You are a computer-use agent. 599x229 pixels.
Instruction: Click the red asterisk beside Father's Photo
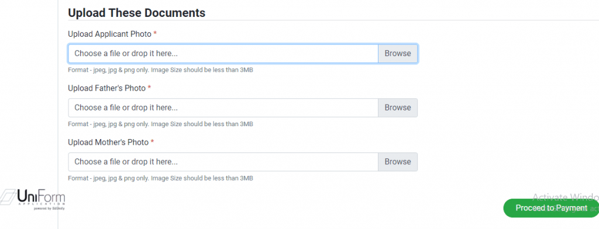pyautogui.click(x=149, y=88)
